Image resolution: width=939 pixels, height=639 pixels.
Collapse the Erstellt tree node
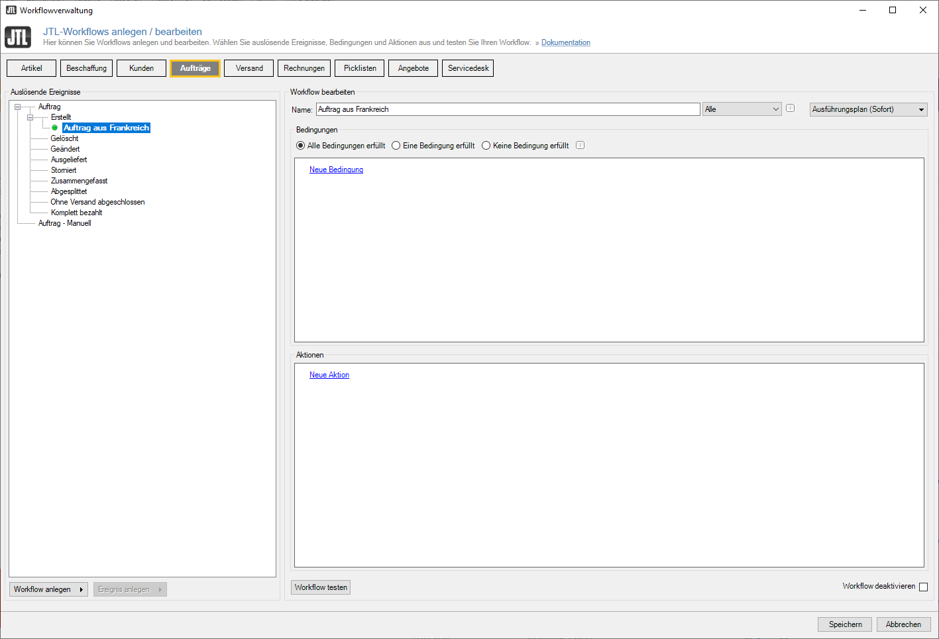30,117
